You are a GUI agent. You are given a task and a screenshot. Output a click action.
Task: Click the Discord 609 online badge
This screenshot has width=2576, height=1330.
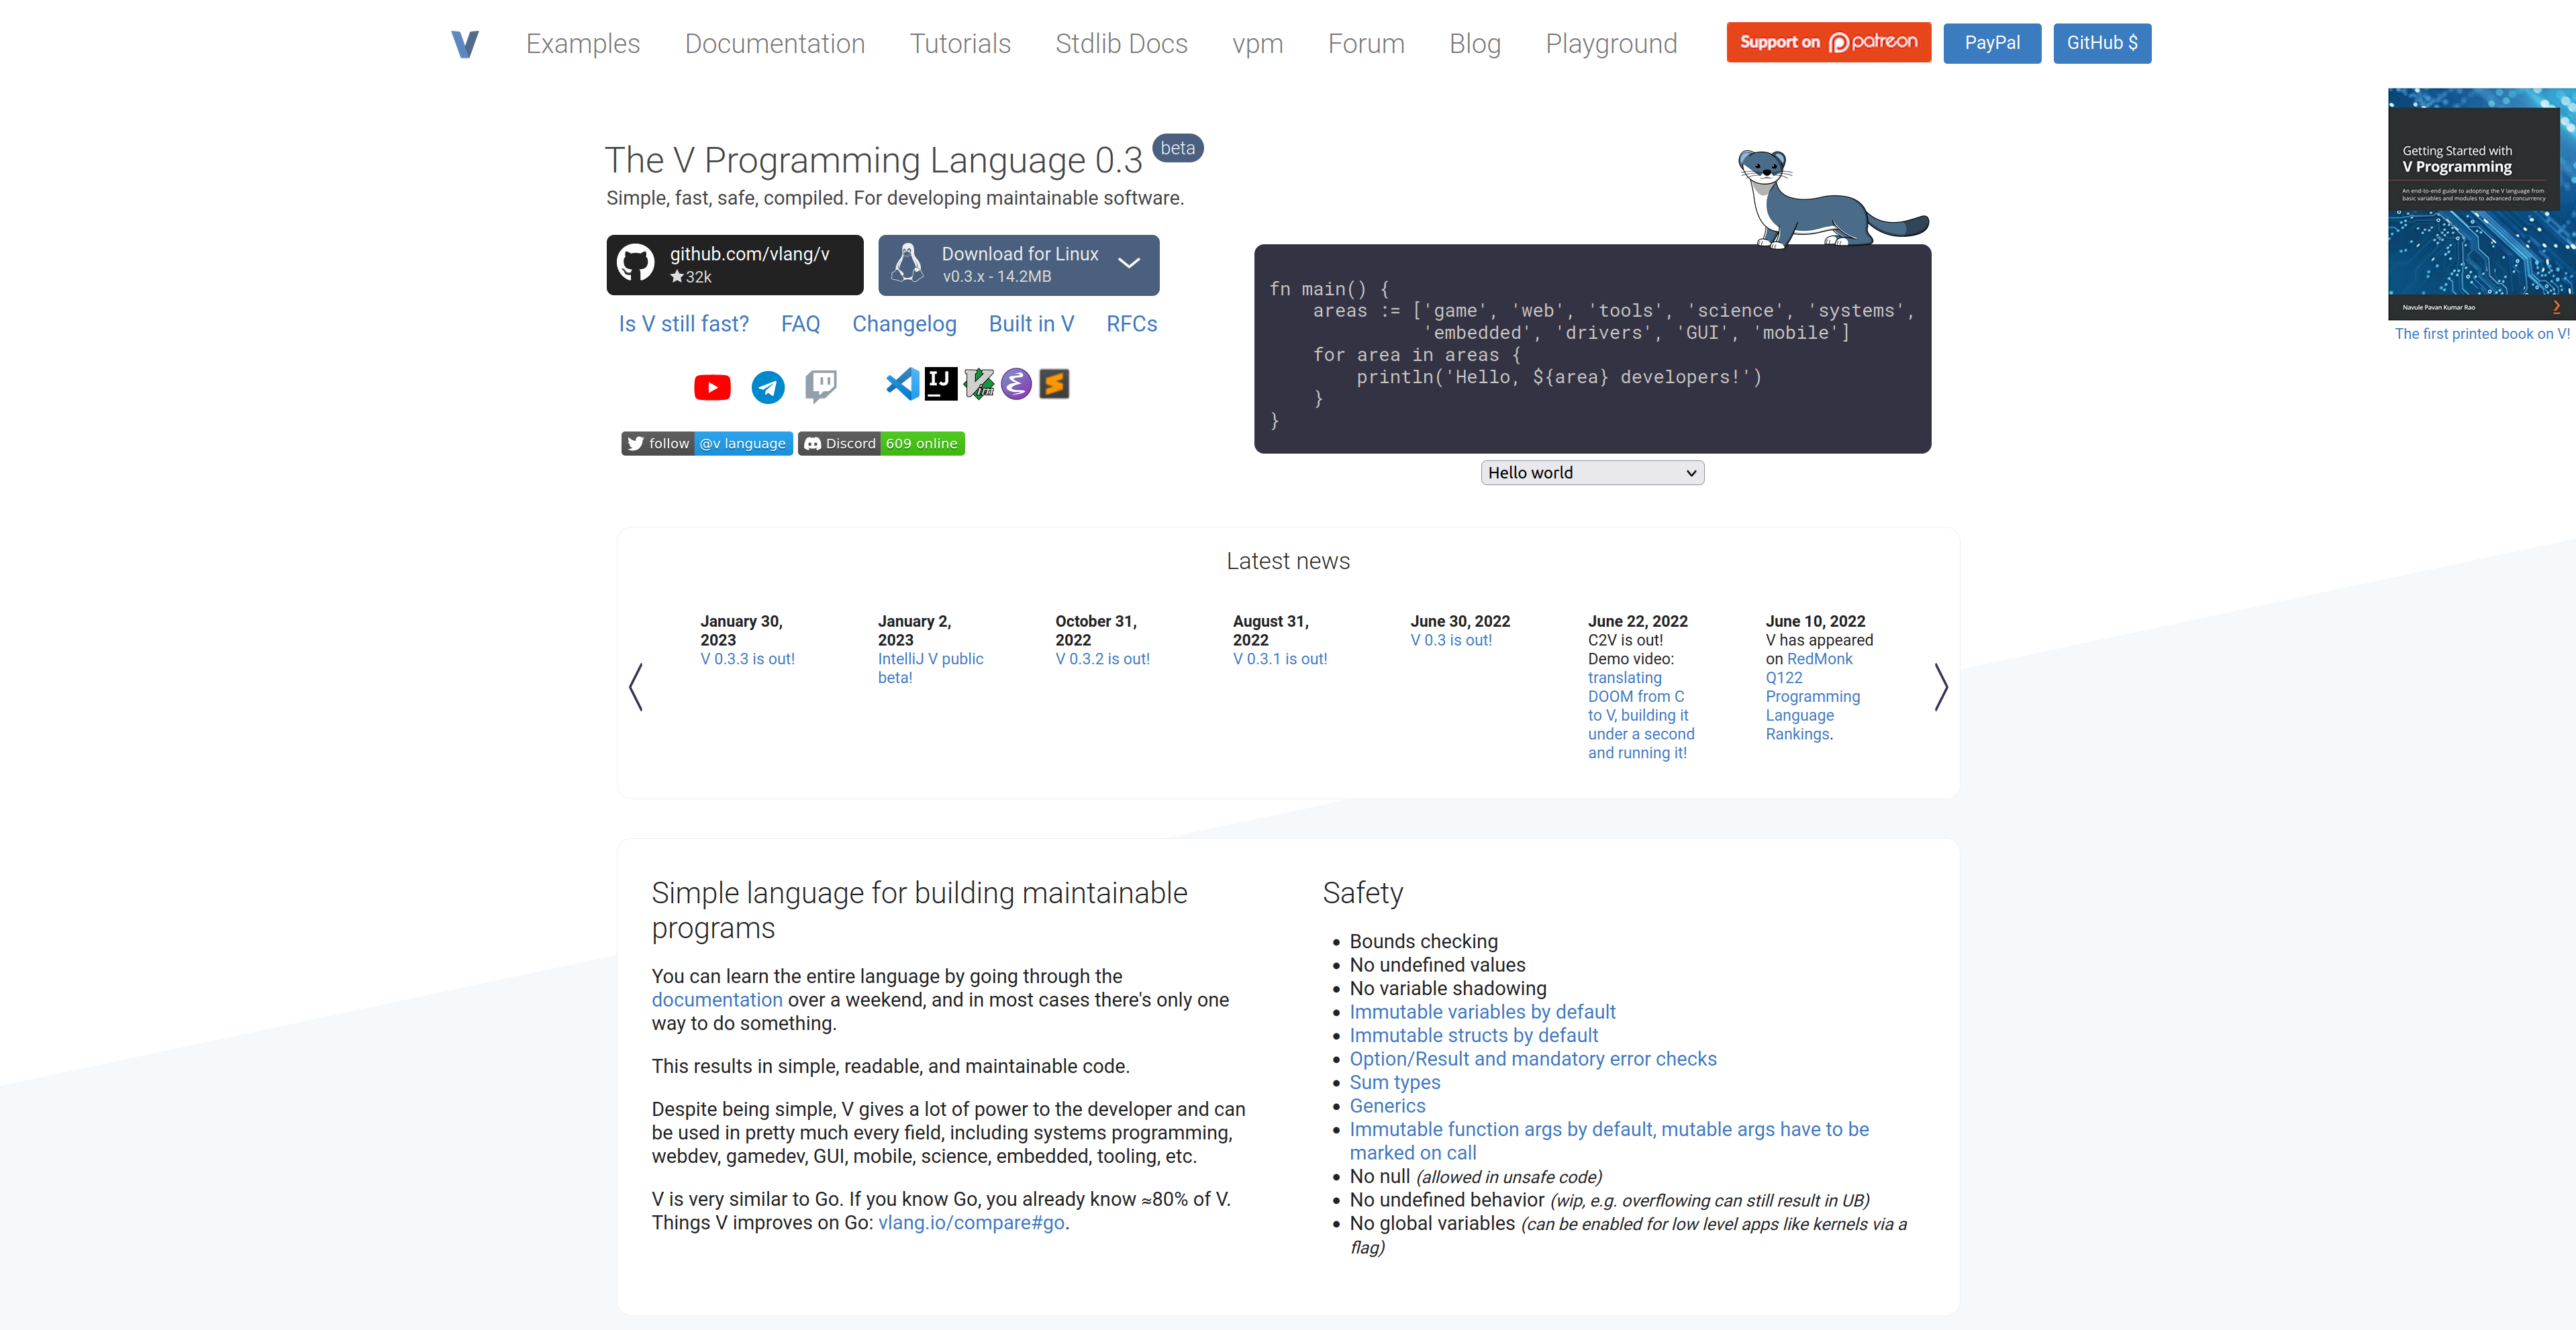tap(881, 443)
